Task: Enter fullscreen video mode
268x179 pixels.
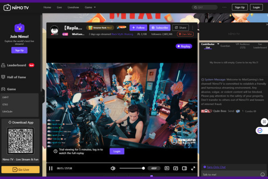Action: [193, 168]
